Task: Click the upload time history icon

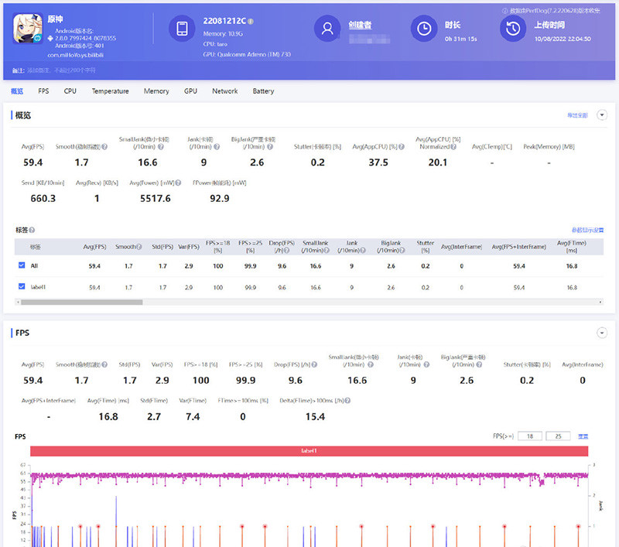Action: pos(513,29)
